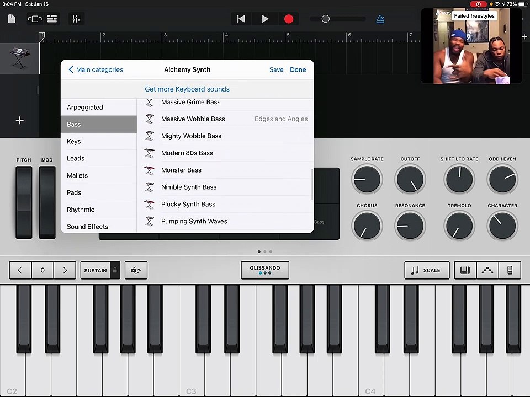This screenshot has width=530, height=397.
Task: Toggle the metronome
Action: (380, 19)
